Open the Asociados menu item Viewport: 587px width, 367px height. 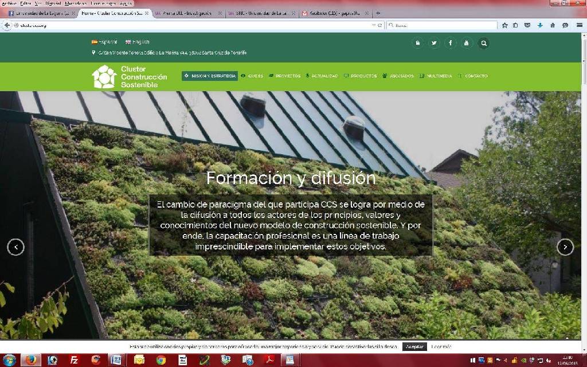[398, 76]
